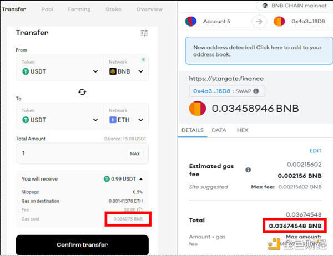Screen dimensions: 333x256
Task: Click the recipient 0x4a3...18D8 avatar icon
Action: [279, 22]
